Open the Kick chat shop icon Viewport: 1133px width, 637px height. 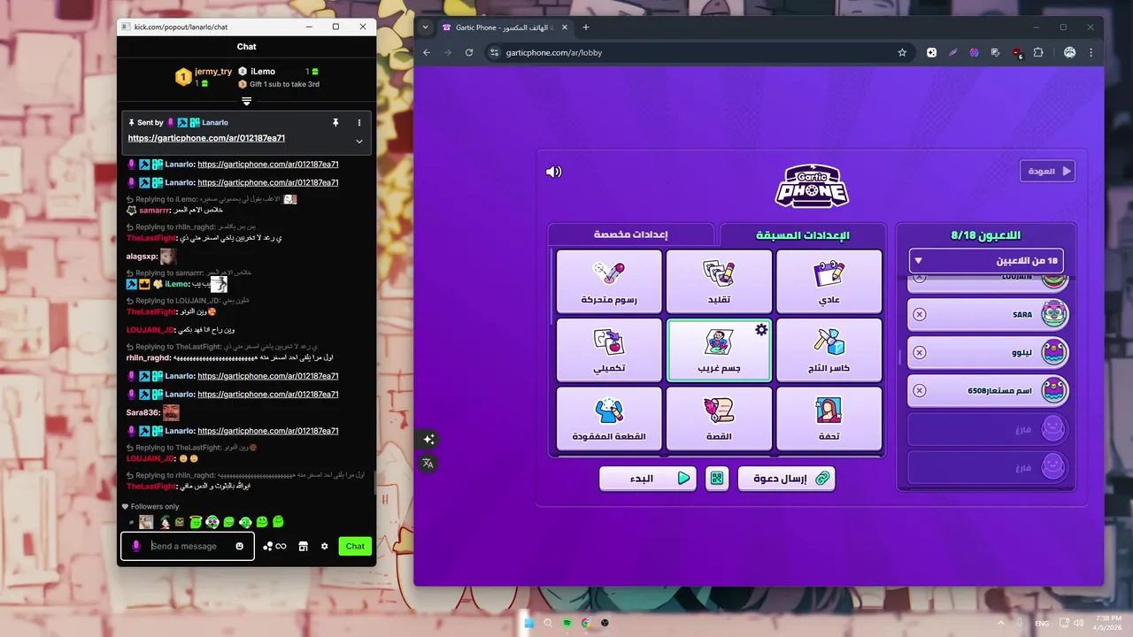(x=303, y=546)
